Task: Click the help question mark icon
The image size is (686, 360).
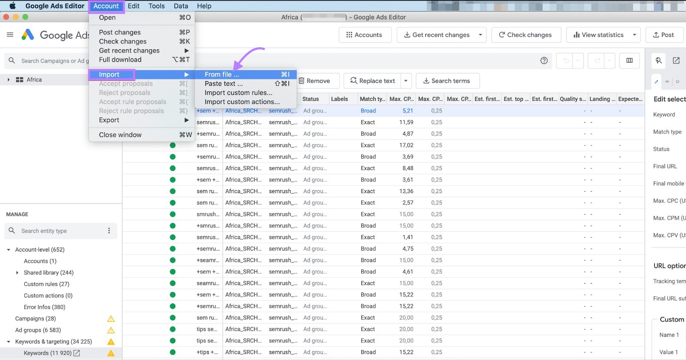Action: click(x=544, y=61)
